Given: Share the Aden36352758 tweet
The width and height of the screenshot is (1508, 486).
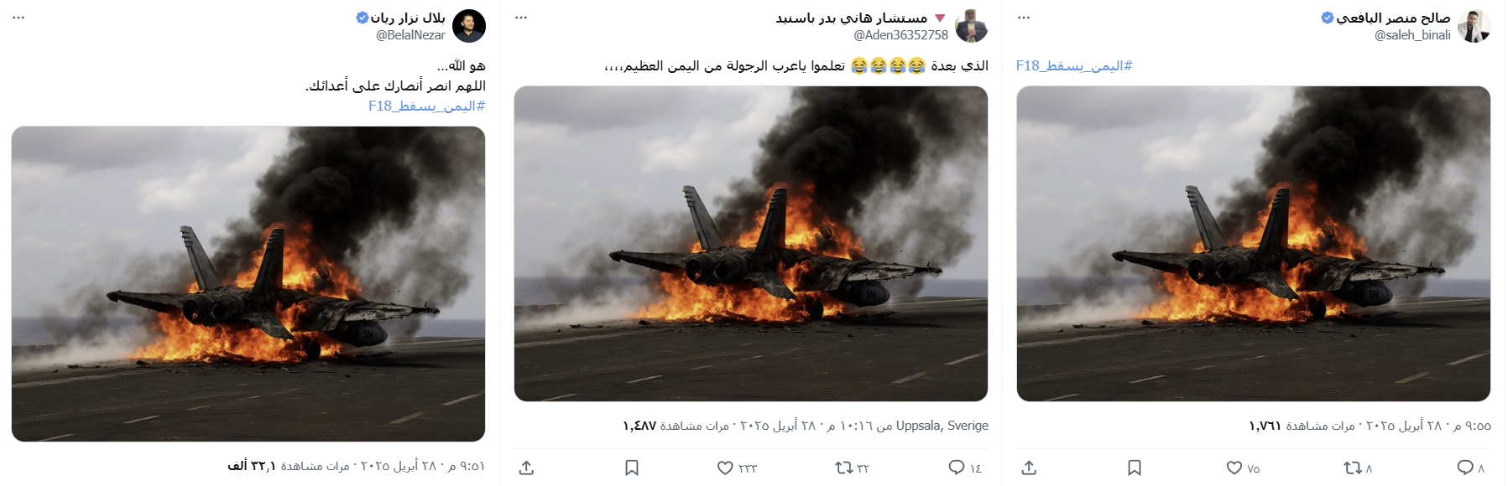Looking at the screenshot, I should tap(527, 468).
